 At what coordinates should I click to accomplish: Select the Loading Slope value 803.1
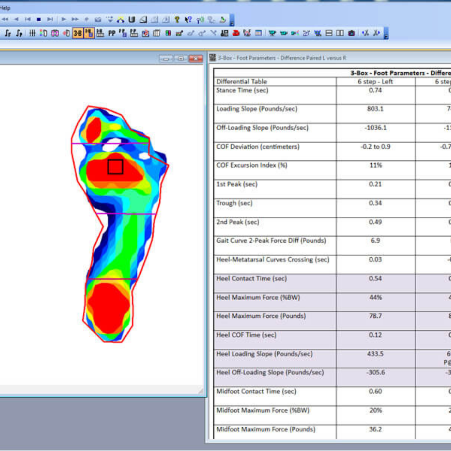pyautogui.click(x=375, y=109)
